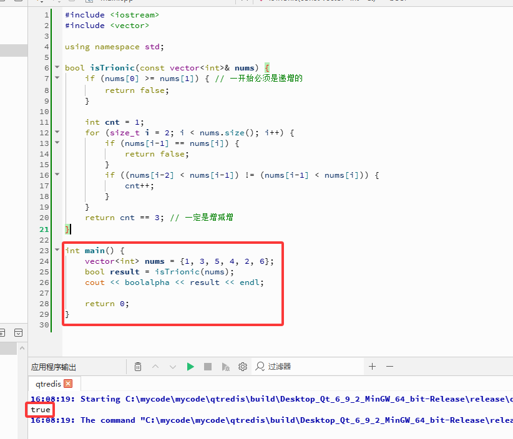
Task: Collapse the if block at line 16
Action: (x=57, y=175)
